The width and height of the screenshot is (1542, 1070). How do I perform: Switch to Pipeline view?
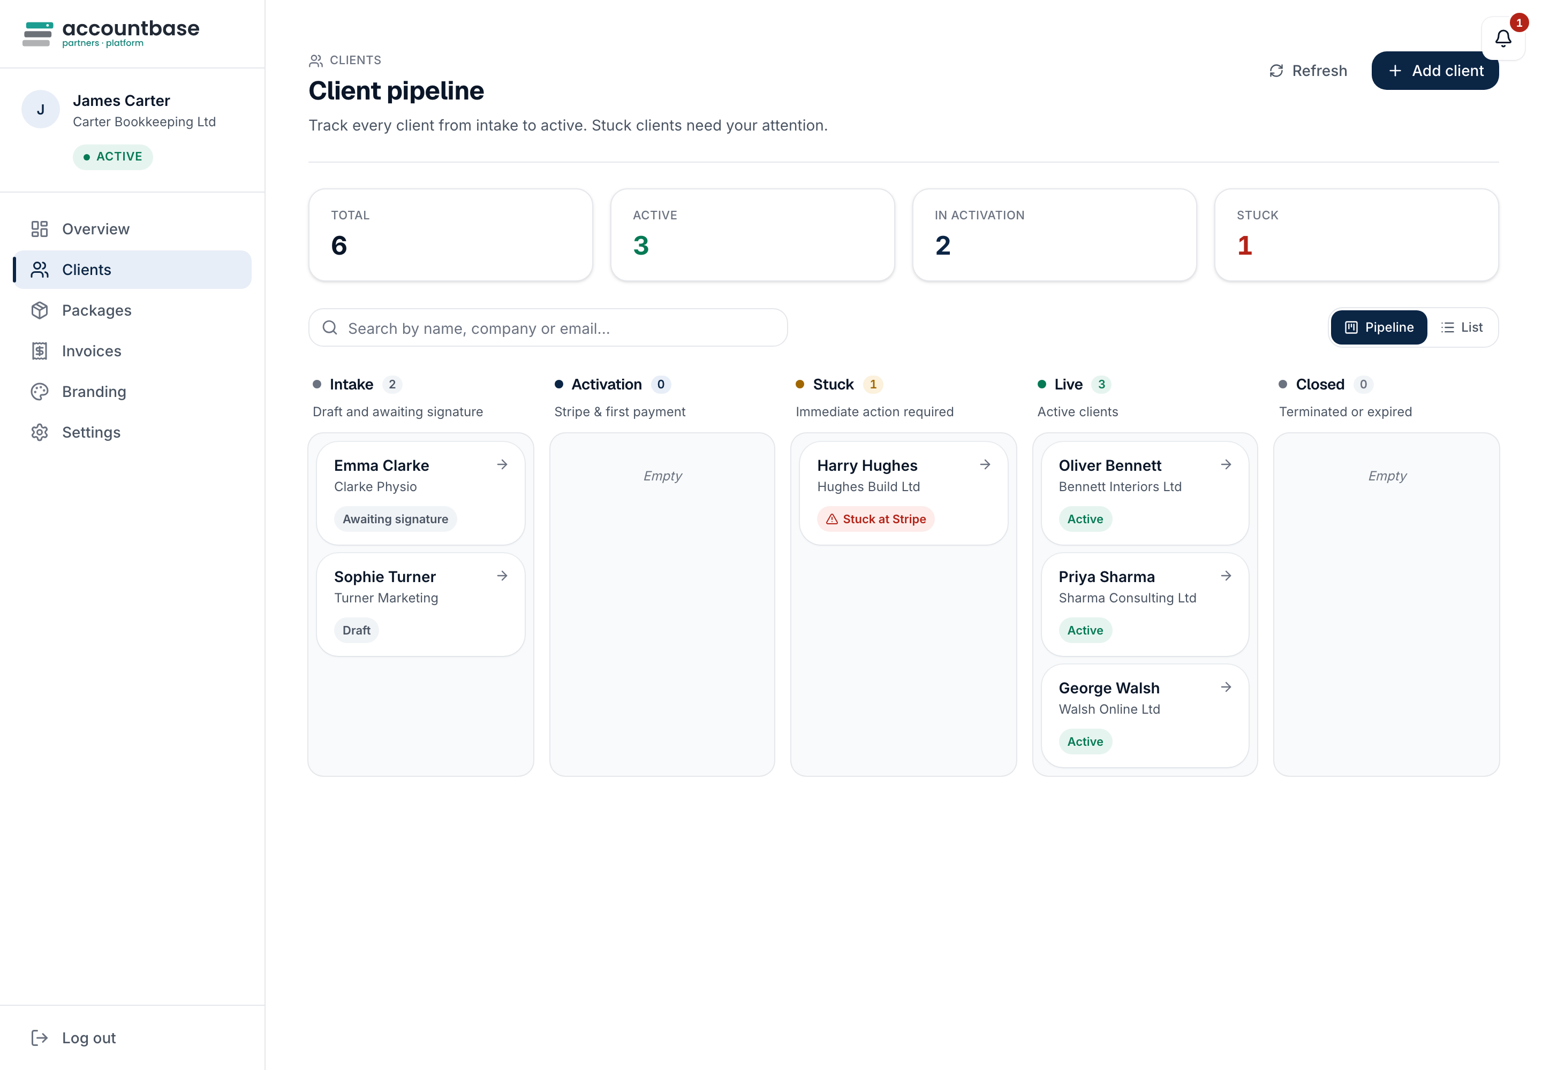tap(1378, 327)
